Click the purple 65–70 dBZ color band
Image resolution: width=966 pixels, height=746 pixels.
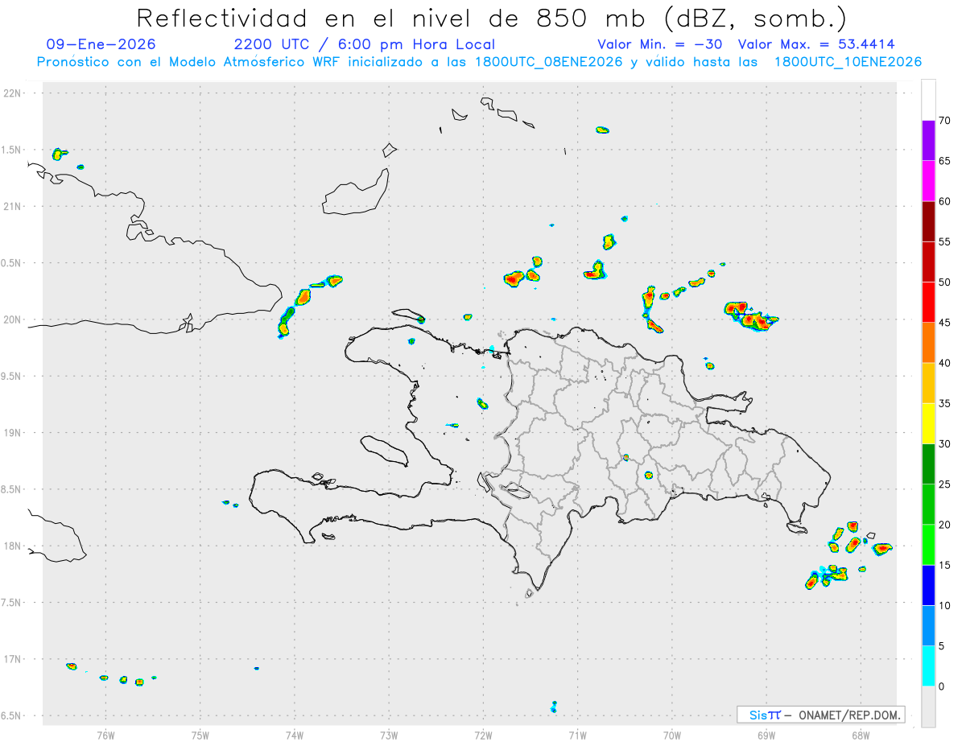tap(928, 140)
